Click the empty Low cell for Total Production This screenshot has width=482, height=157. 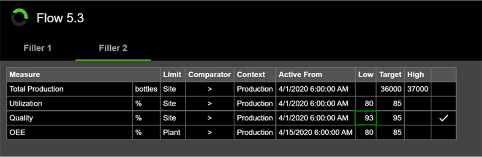pyautogui.click(x=366, y=89)
